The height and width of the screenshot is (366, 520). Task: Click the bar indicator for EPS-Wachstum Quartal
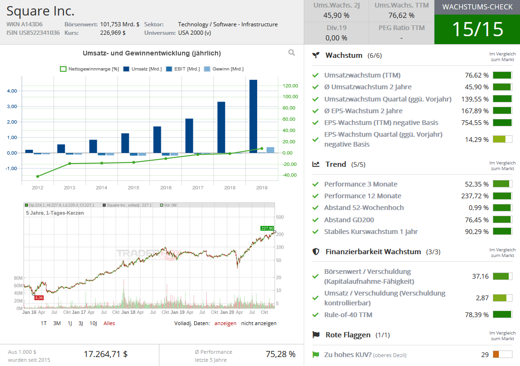pos(503,139)
